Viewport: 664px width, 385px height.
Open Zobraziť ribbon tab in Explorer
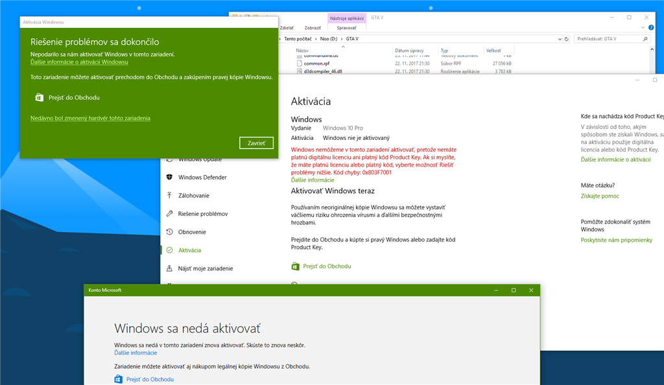313,28
